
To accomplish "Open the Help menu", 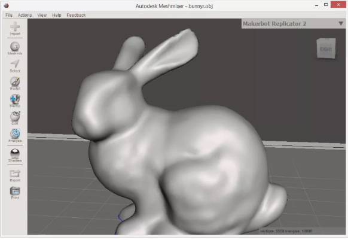I will (57, 15).
